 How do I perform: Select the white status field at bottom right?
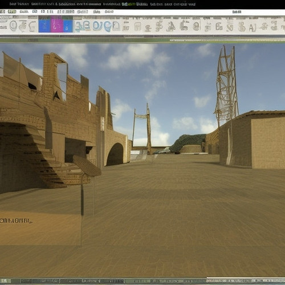246,280
